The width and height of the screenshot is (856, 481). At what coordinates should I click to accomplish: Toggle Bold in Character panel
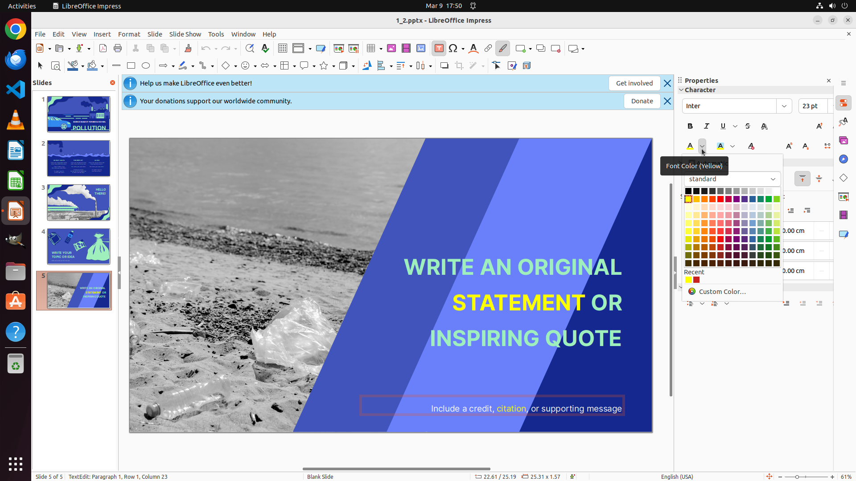(690, 126)
